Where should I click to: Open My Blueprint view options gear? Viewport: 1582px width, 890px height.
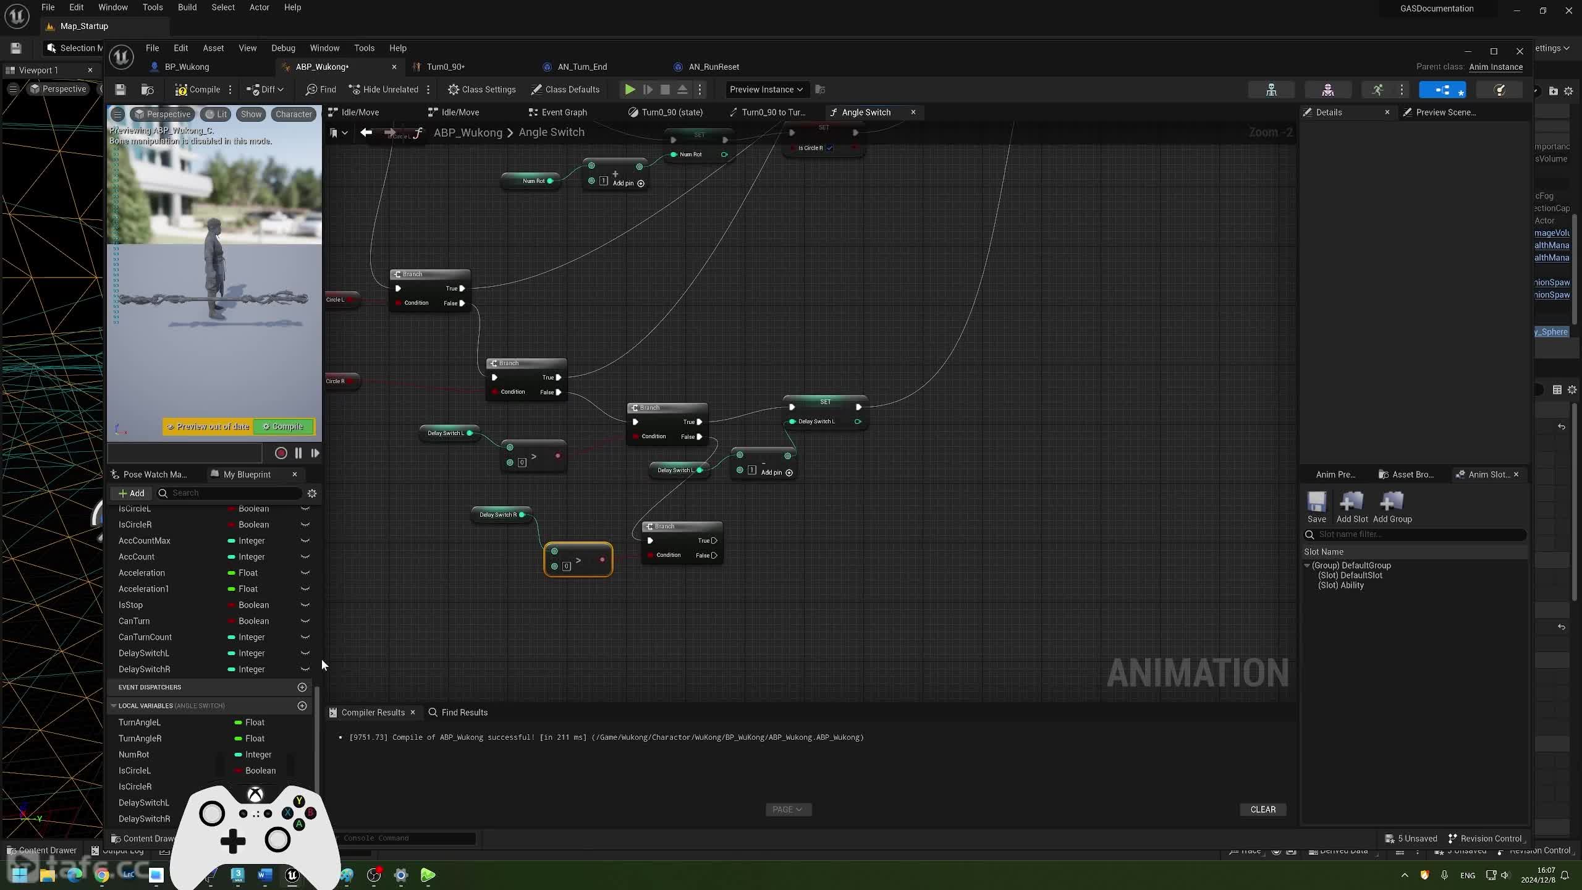tap(312, 493)
